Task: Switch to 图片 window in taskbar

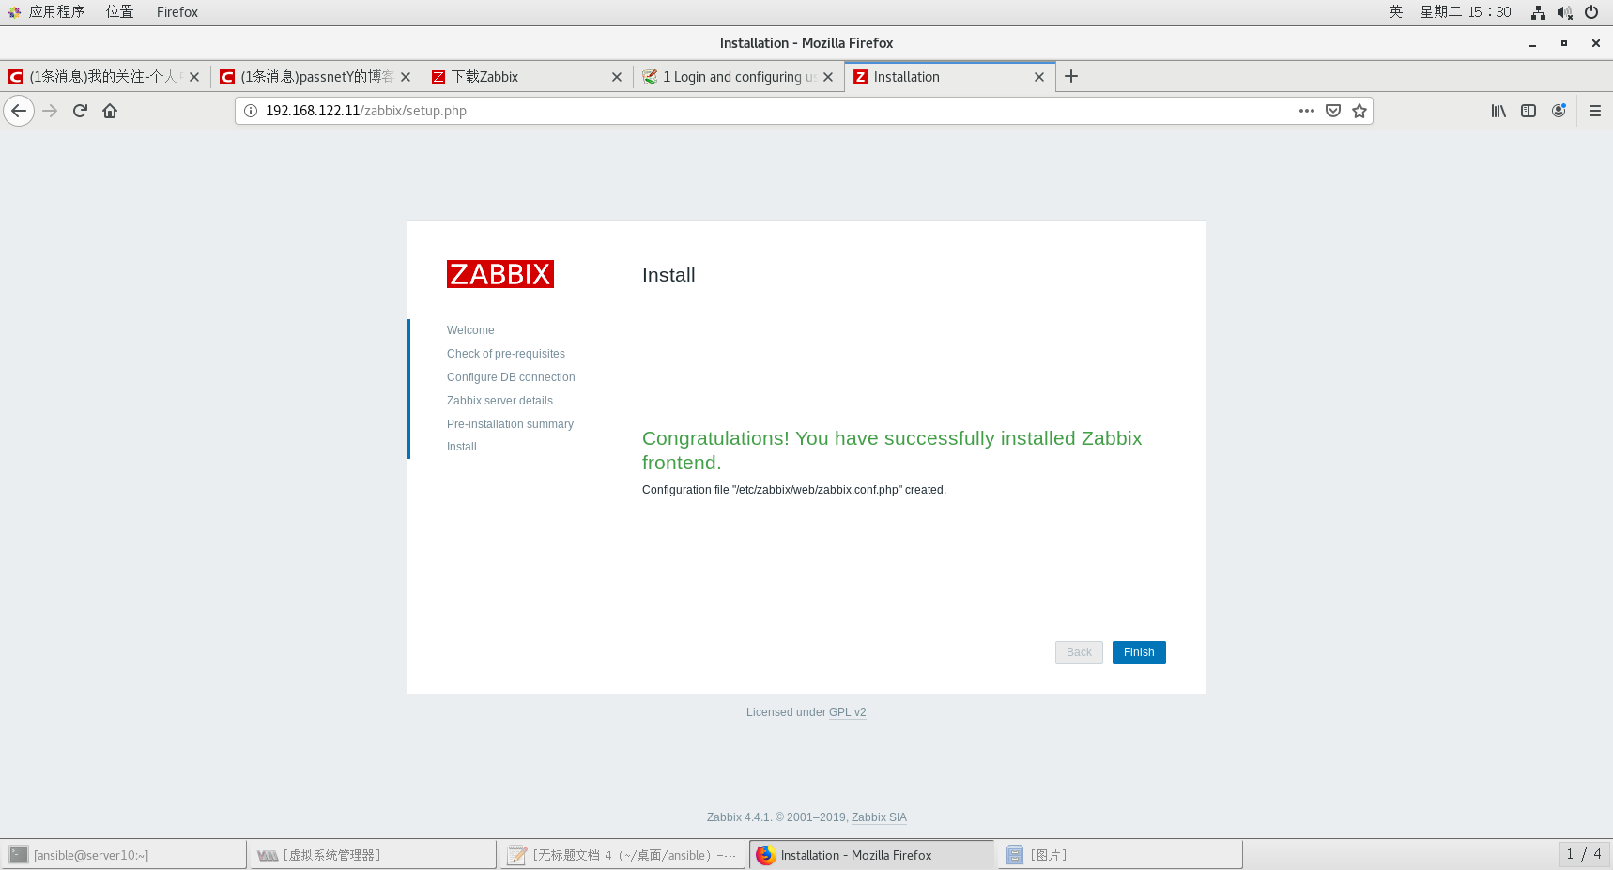Action: (x=1121, y=855)
